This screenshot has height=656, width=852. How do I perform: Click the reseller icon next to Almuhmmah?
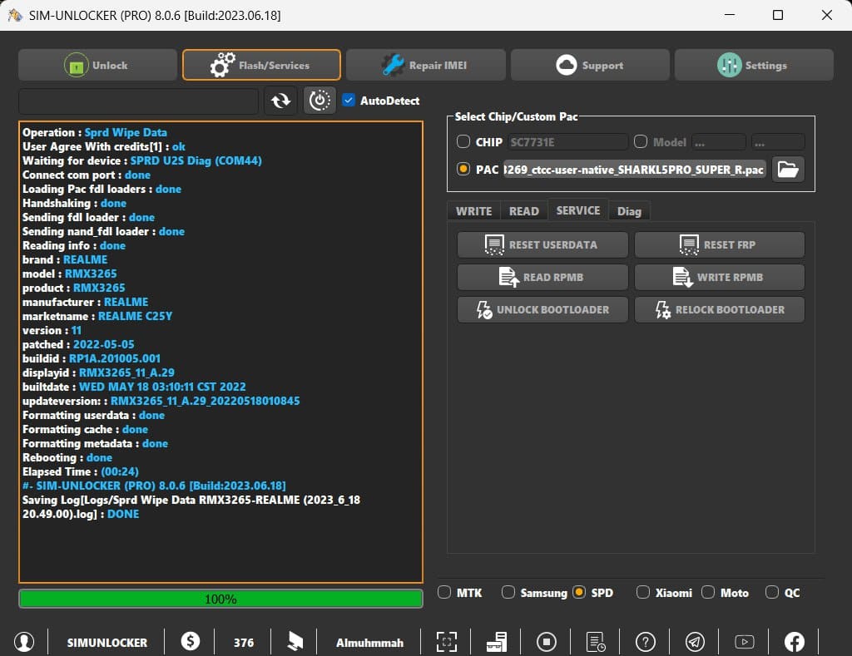tap(295, 641)
